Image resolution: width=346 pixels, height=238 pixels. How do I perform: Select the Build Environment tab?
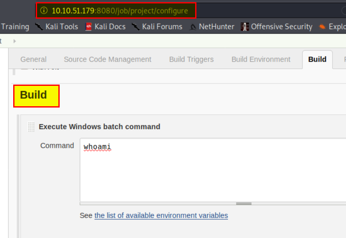pyautogui.click(x=261, y=59)
